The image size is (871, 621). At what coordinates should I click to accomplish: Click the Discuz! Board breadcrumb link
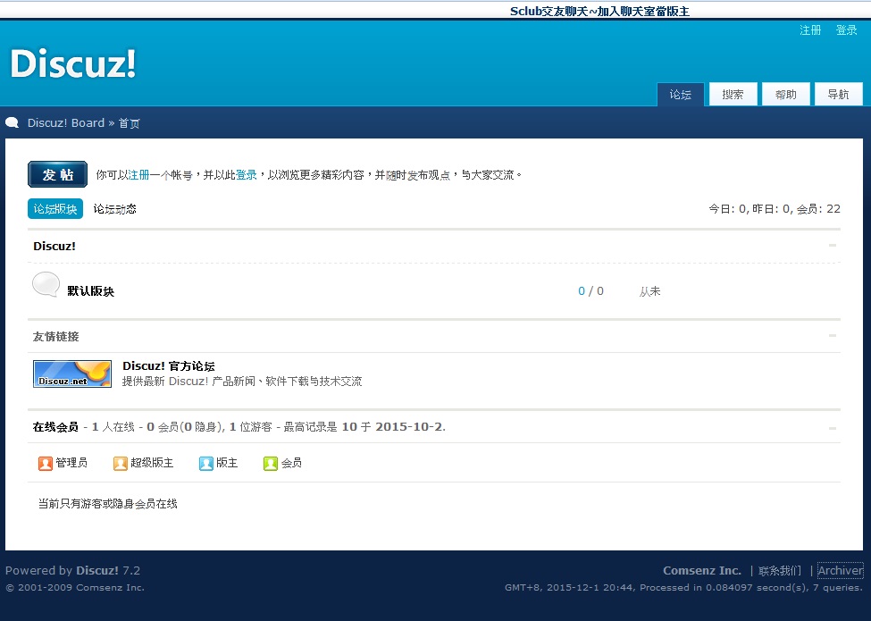(65, 122)
